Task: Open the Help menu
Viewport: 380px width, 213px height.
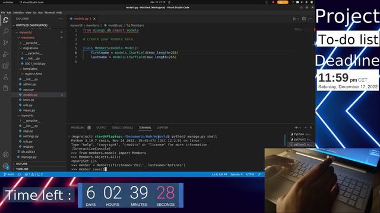Action: click(x=59, y=12)
